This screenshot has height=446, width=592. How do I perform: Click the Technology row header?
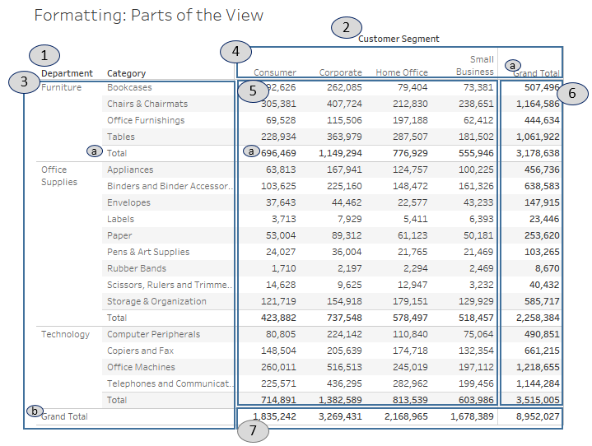coord(65,334)
